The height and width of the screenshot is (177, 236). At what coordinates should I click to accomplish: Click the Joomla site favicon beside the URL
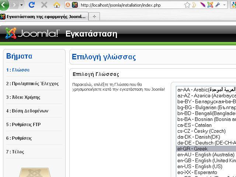[75, 5]
